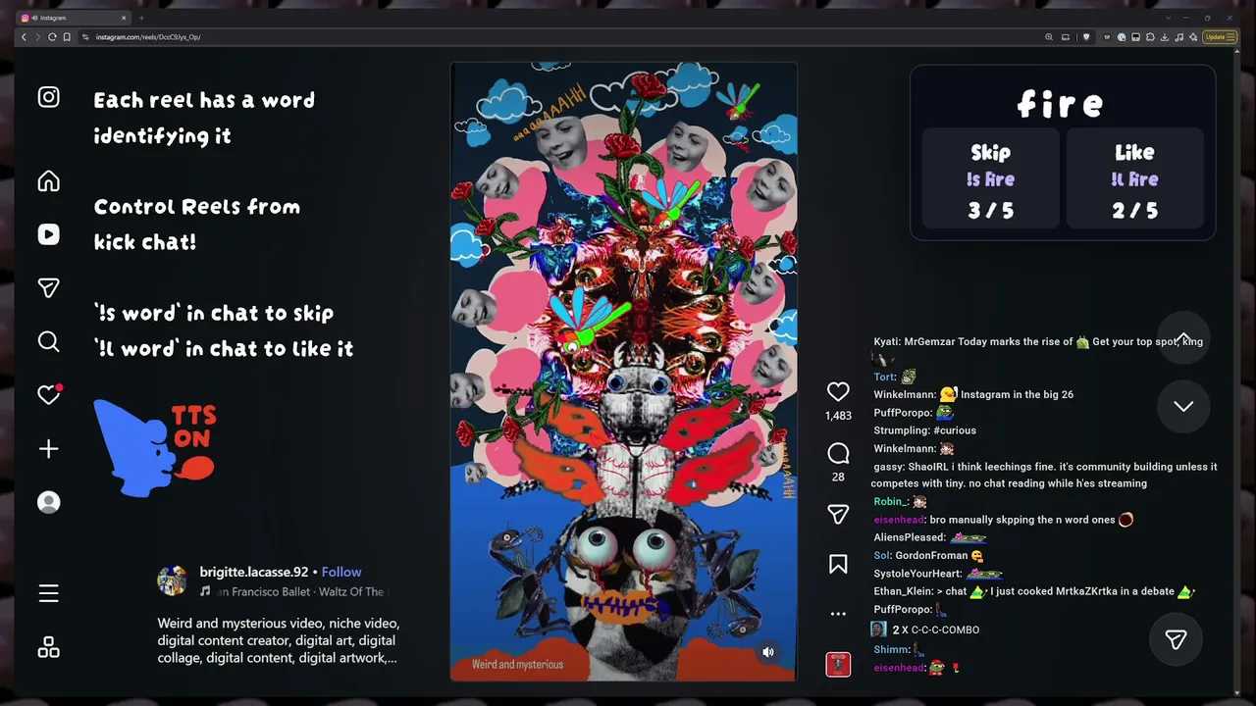Image resolution: width=1256 pixels, height=706 pixels.
Task: Click the username 'Ethan_Klein' in chat
Action: coord(903,592)
